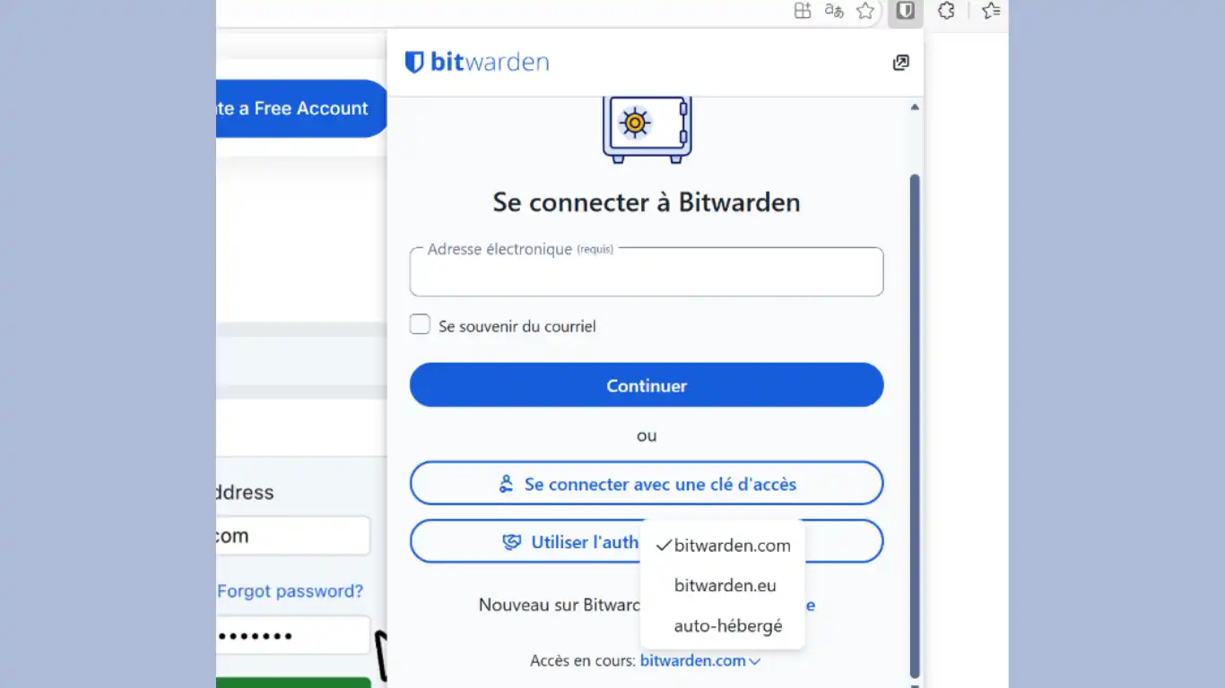Enable the 'Se souvenir du courriel' checkbox
This screenshot has width=1225, height=688.
point(420,324)
